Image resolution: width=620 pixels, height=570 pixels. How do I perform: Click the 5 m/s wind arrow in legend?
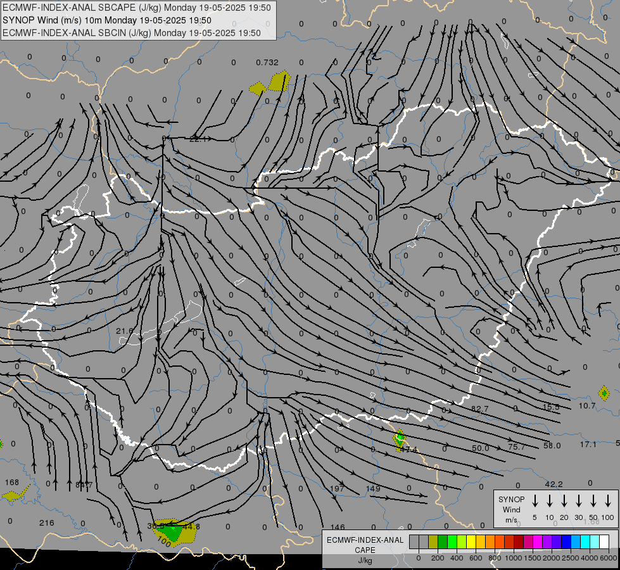click(x=535, y=500)
